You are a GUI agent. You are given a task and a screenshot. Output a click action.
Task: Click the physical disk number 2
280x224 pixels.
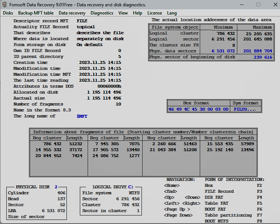[56, 187]
